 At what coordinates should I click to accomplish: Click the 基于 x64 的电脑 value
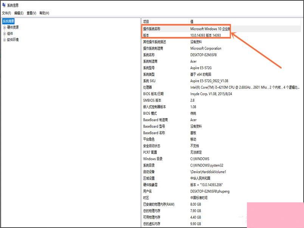[x=201, y=74]
